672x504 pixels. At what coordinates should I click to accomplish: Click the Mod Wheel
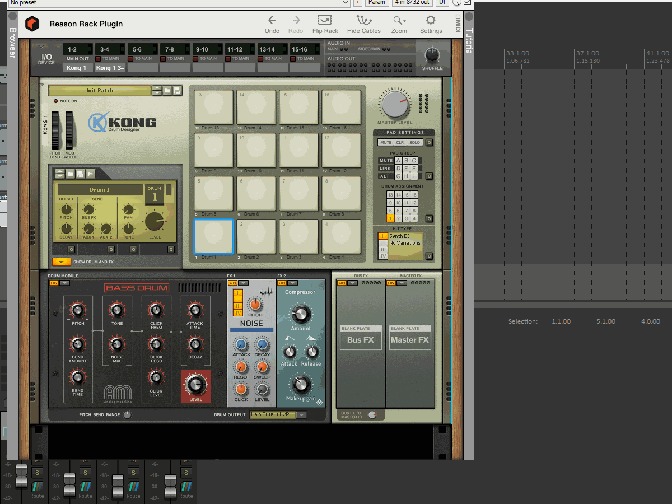[69, 130]
